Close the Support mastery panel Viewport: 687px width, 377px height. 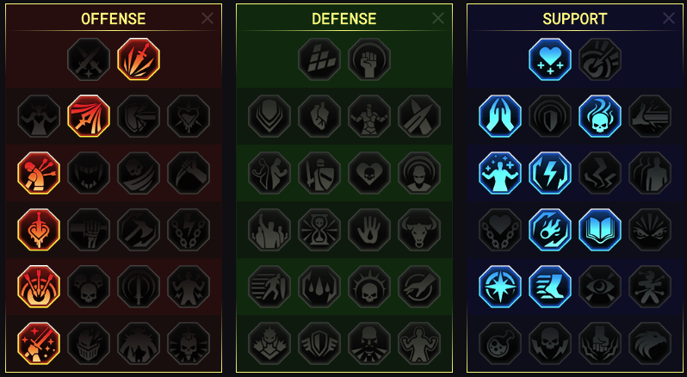click(x=669, y=18)
